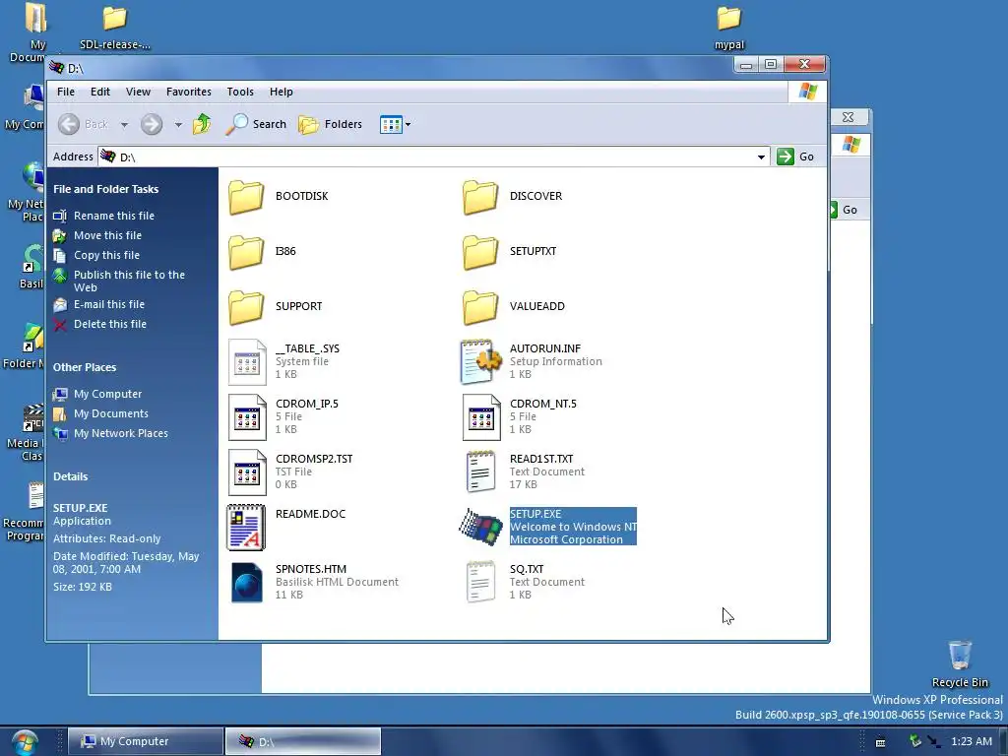Click the taskbar clock showing 1:23 AM

pos(972,742)
